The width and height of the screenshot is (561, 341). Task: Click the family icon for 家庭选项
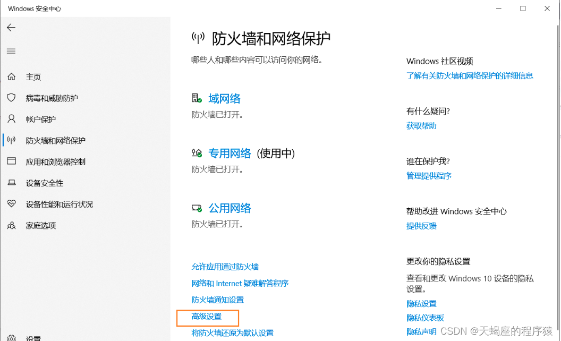pos(12,225)
